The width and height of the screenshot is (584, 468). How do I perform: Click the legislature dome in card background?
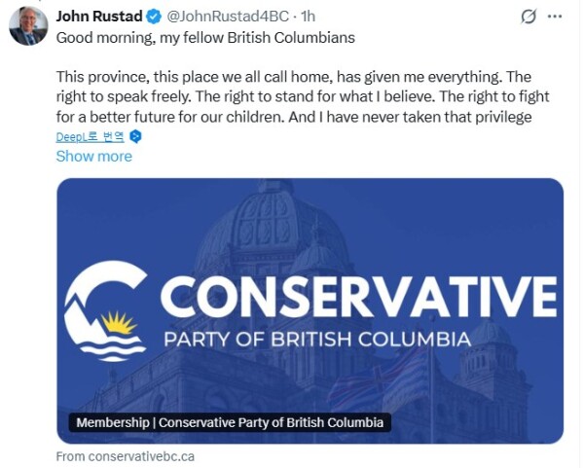(263, 209)
